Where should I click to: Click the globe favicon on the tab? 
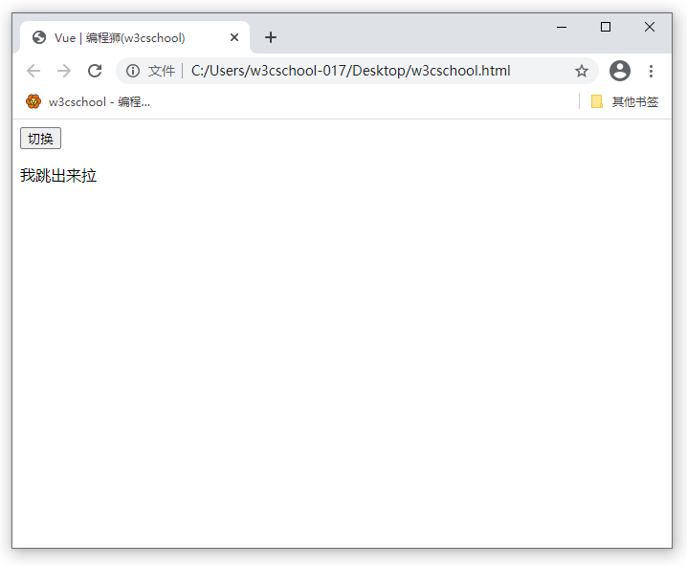click(39, 37)
